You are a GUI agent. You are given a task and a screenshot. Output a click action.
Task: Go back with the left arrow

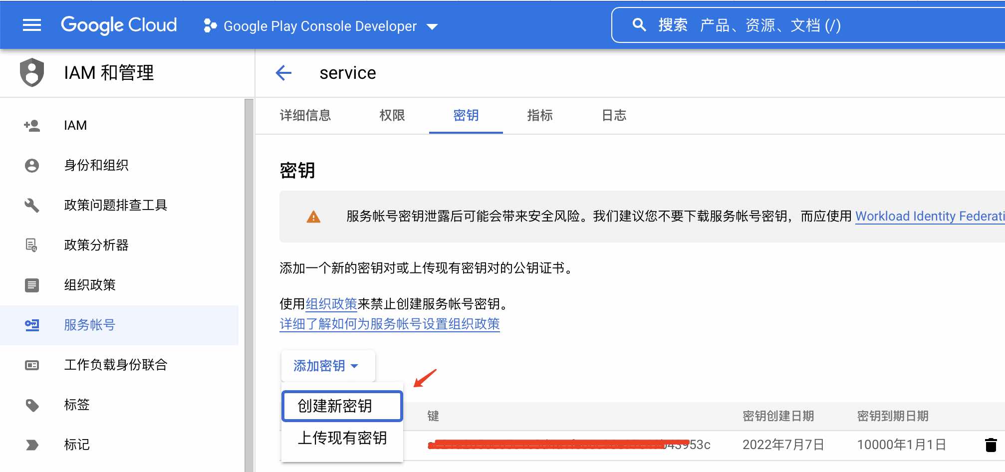(x=283, y=73)
